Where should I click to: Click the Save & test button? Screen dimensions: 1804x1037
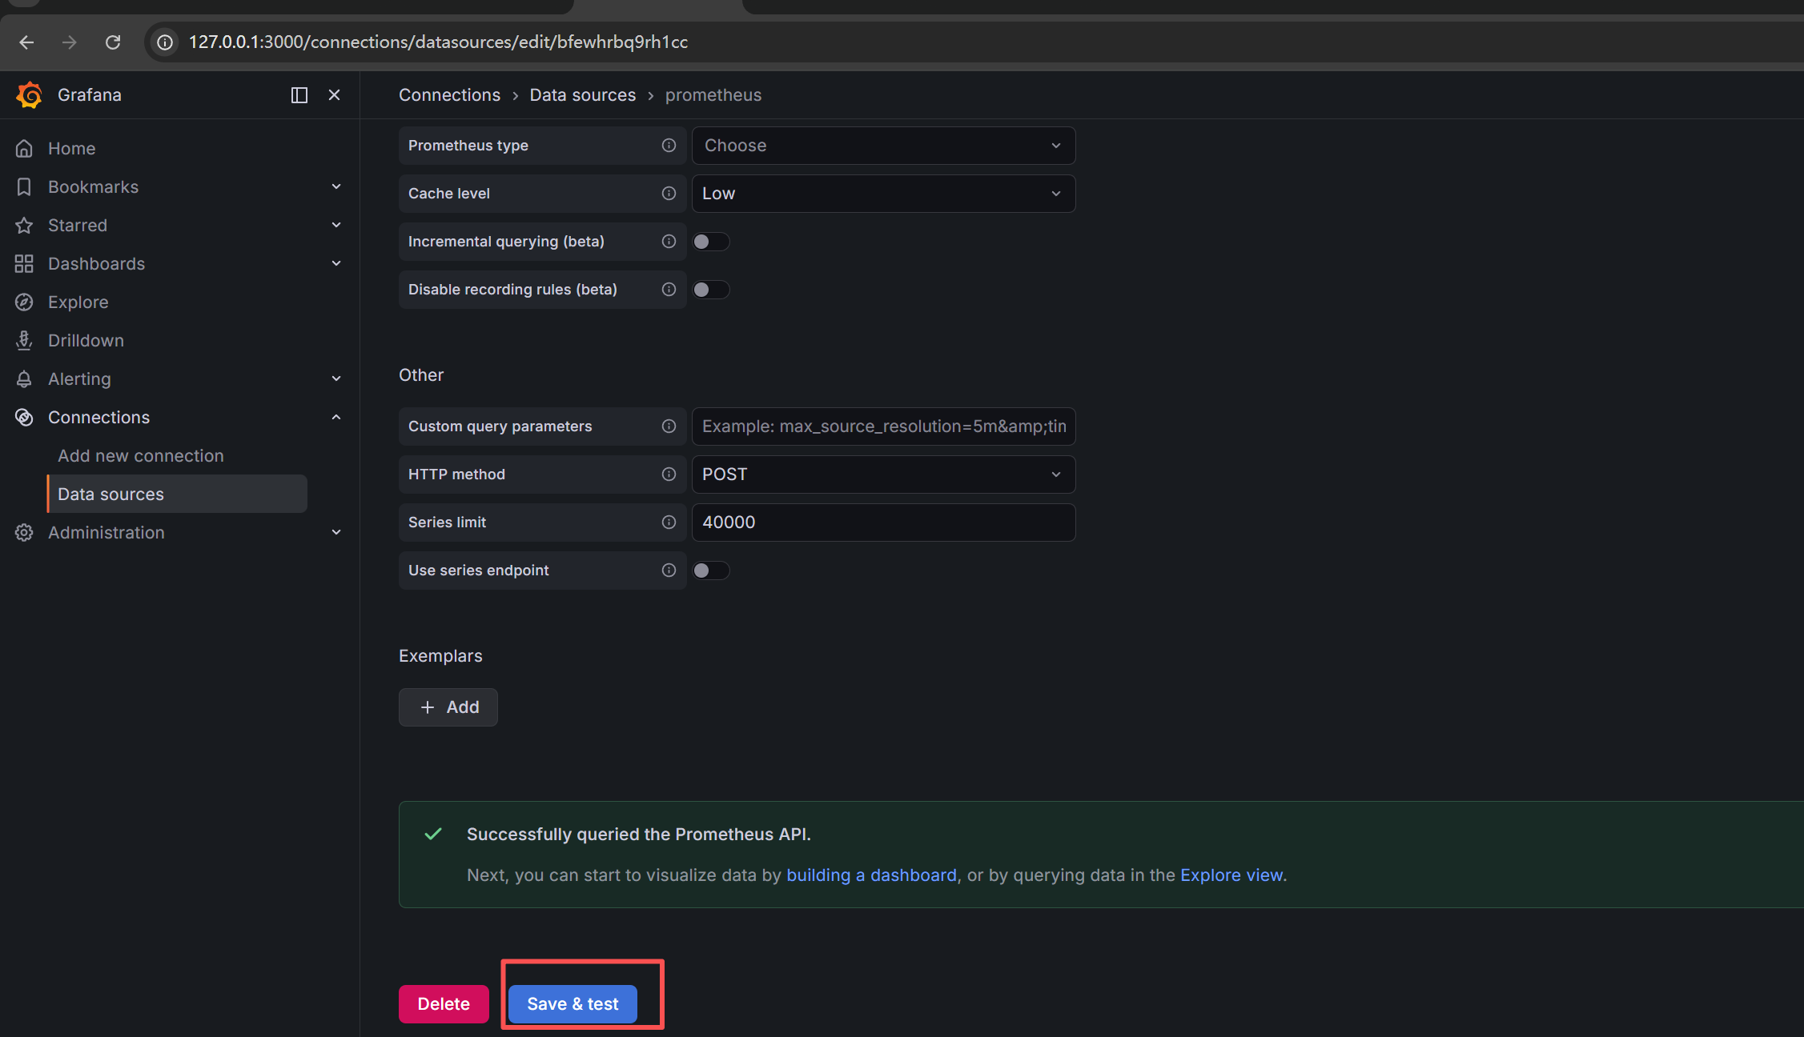(x=573, y=1004)
